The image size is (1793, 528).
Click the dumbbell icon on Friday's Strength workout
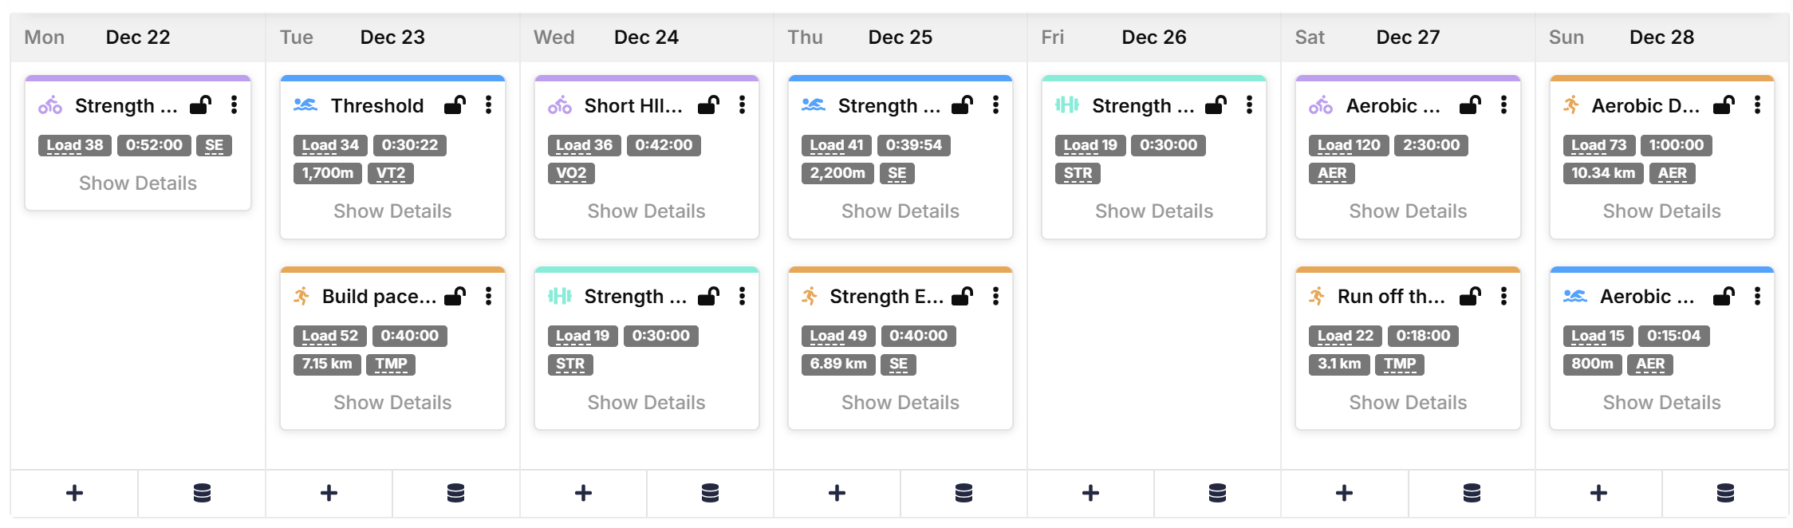(1067, 105)
